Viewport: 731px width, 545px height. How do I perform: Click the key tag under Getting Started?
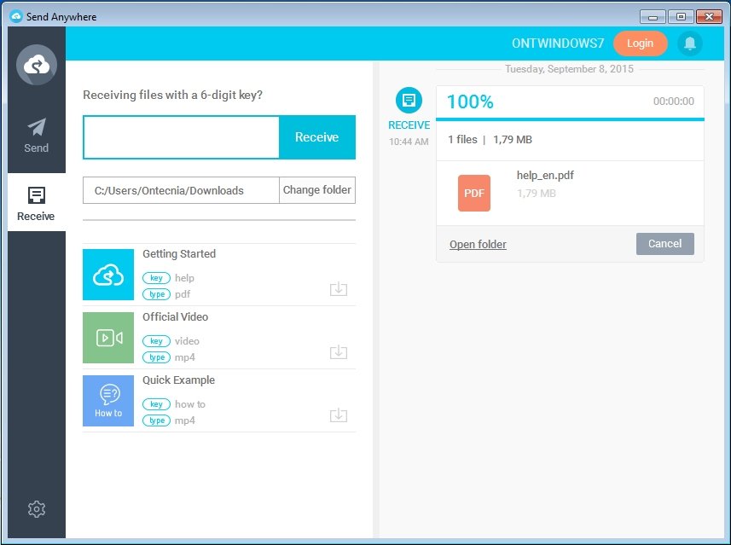pos(156,278)
